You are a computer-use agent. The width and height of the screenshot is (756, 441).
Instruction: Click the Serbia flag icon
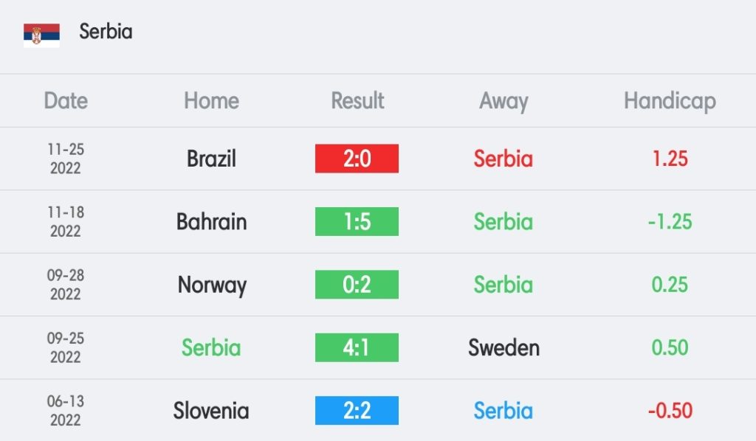(41, 35)
